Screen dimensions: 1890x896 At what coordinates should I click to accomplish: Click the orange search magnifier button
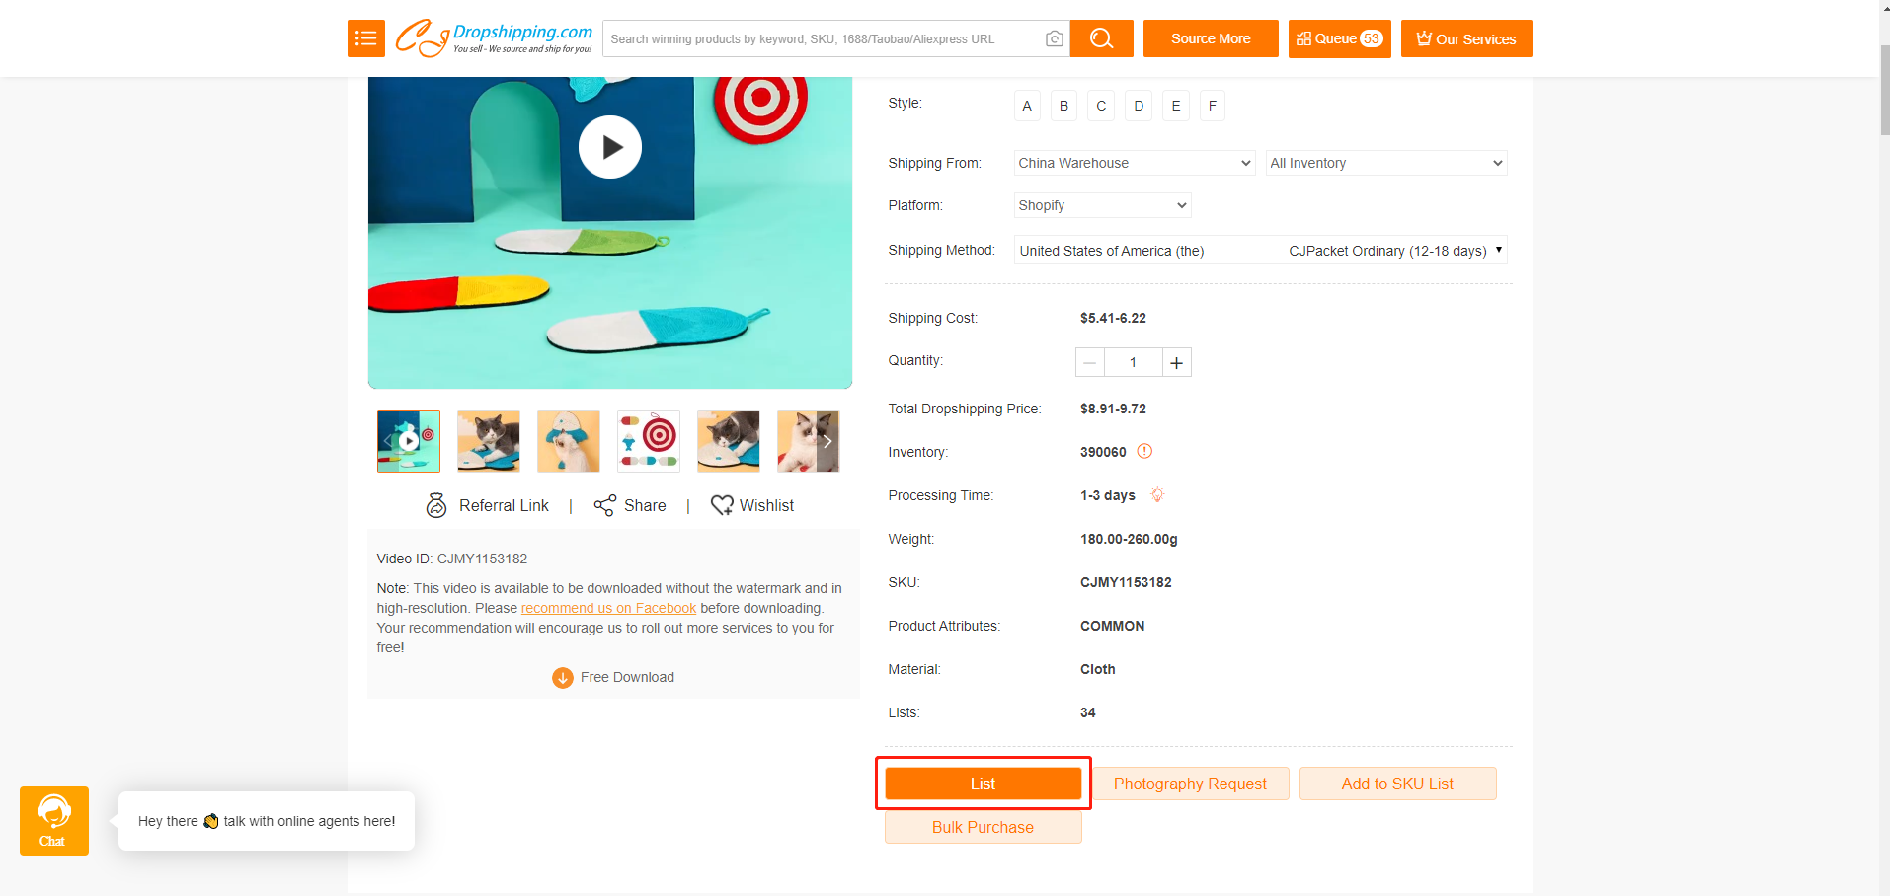tap(1101, 38)
